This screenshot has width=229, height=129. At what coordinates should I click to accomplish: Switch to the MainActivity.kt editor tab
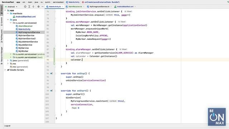(55, 6)
